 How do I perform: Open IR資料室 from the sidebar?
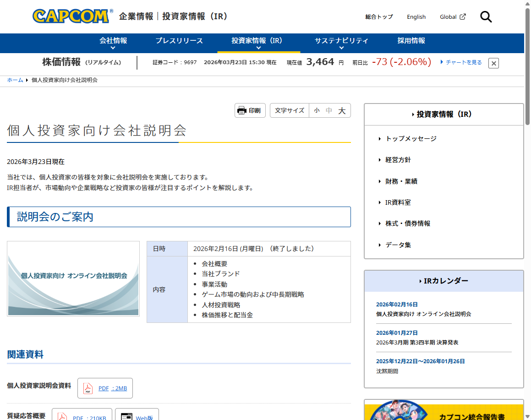point(398,202)
